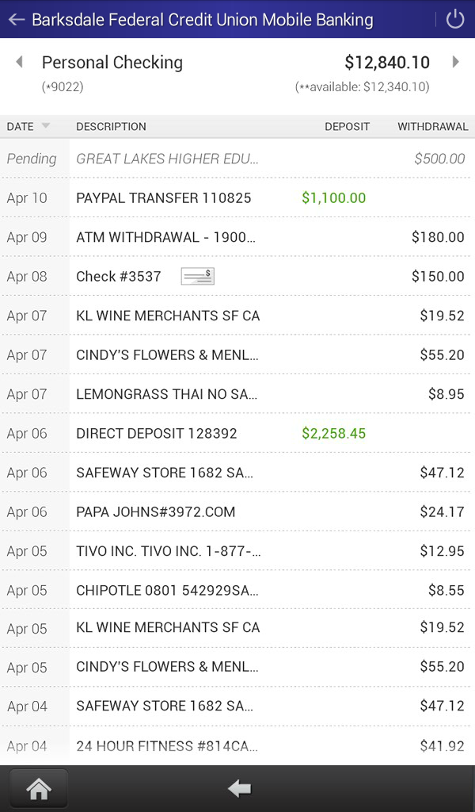Select the Papa Johns#3972.com transaction
475x812 pixels.
pyautogui.click(x=237, y=511)
